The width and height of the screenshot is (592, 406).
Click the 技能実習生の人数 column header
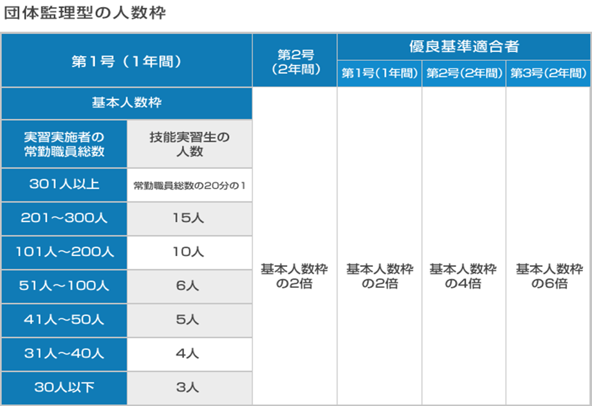189,144
